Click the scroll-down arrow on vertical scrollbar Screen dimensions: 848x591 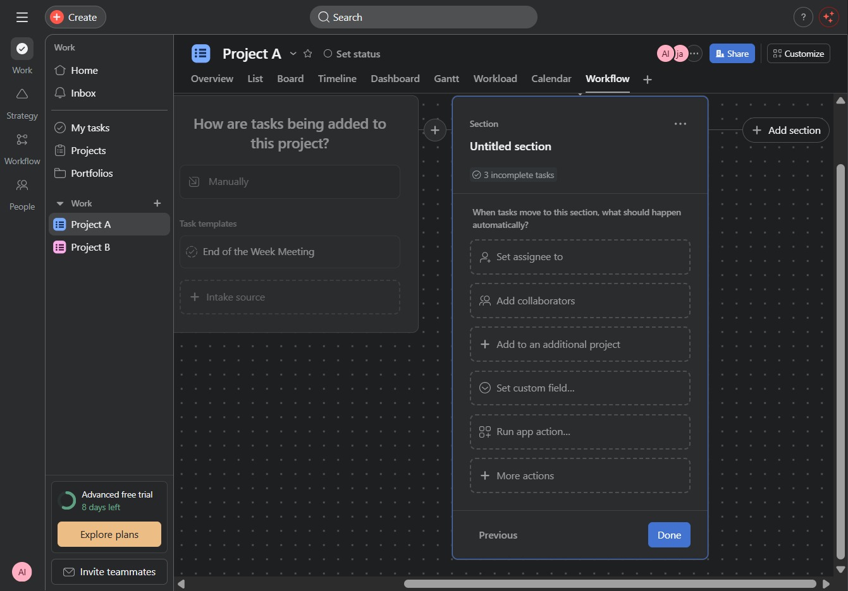[x=840, y=570]
